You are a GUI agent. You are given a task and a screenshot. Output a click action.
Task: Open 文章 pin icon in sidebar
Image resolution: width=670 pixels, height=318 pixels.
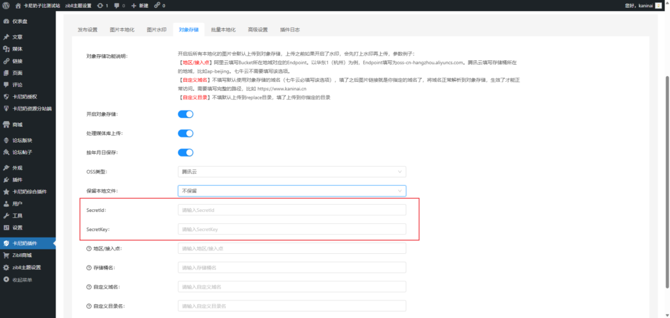pyautogui.click(x=6, y=37)
